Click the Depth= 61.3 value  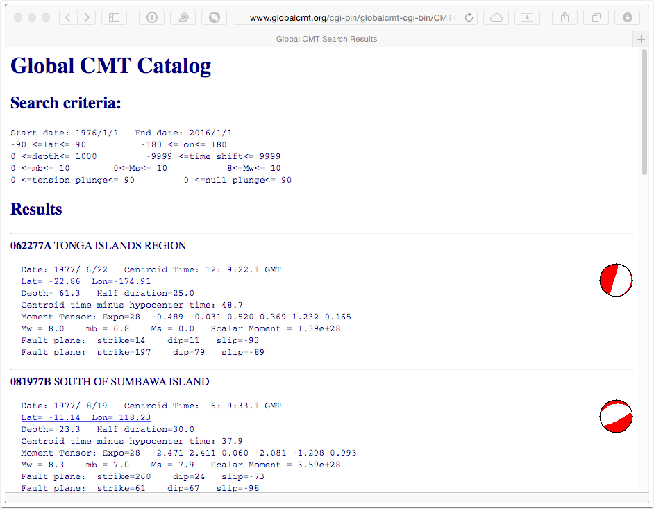(x=51, y=293)
